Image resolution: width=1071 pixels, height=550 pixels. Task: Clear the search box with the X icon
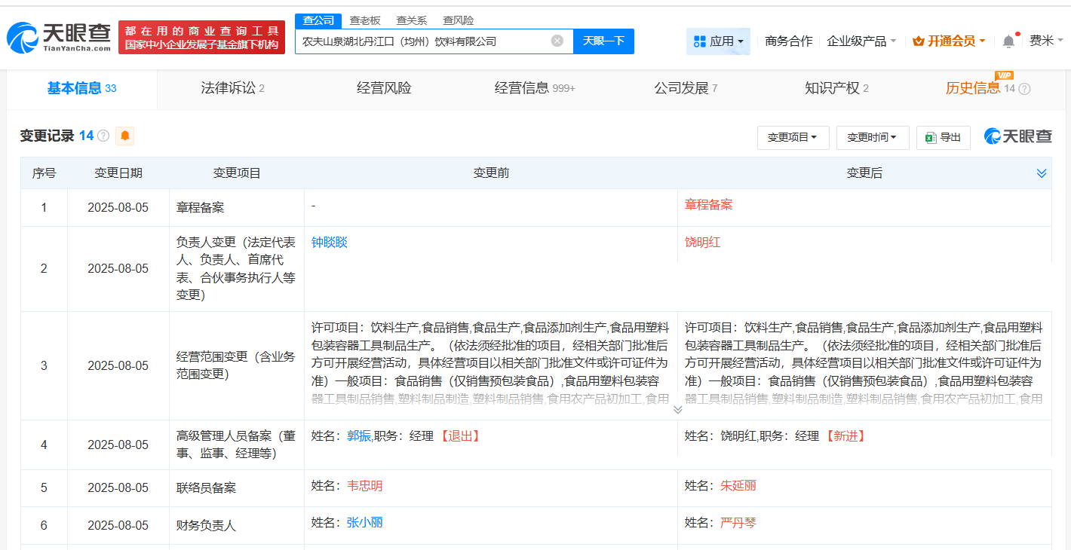[557, 41]
